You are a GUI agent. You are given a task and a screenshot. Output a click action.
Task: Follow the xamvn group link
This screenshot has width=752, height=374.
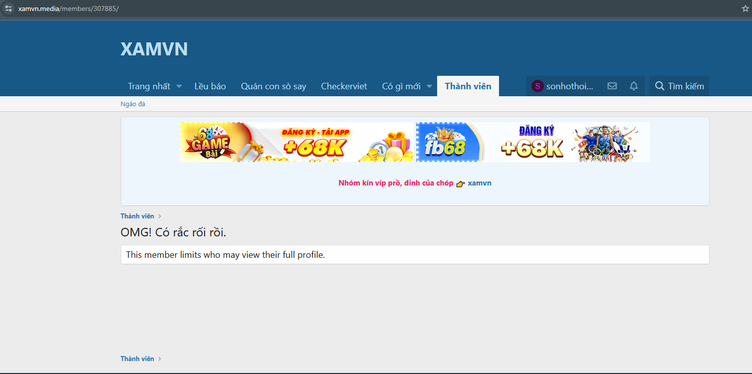click(480, 183)
